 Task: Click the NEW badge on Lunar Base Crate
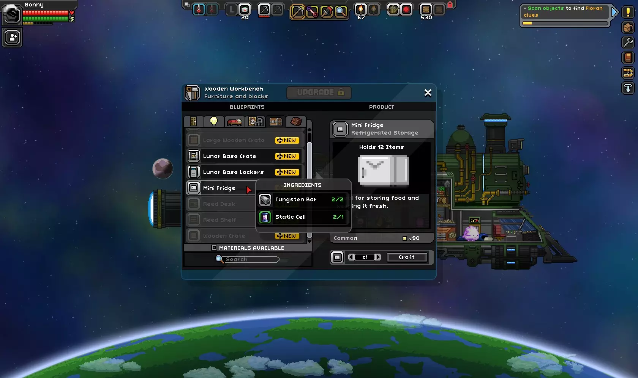pyautogui.click(x=287, y=156)
